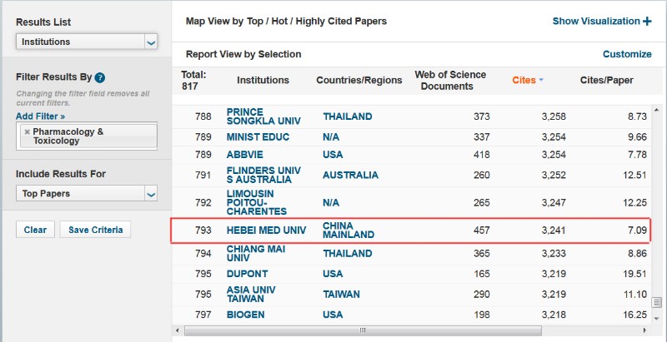Click the Save Criteria button
667x342 pixels.
[95, 230]
